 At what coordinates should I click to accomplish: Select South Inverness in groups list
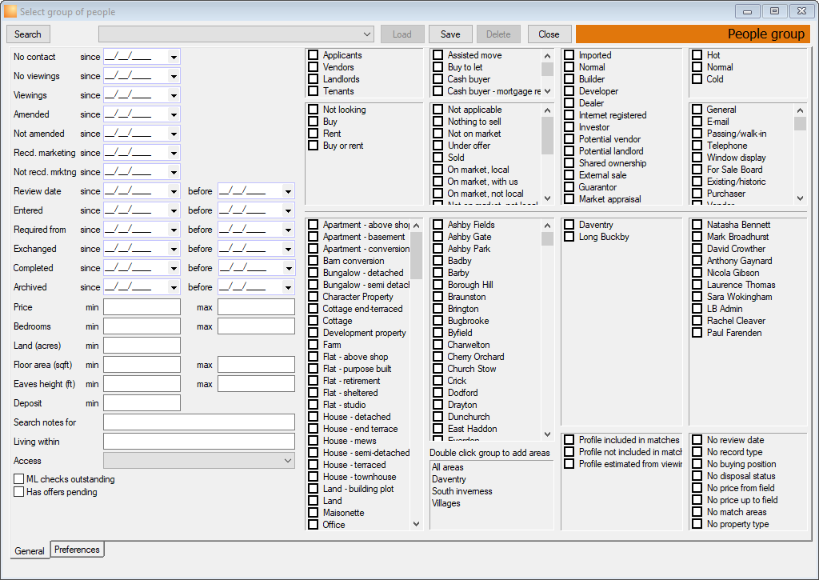coord(461,491)
